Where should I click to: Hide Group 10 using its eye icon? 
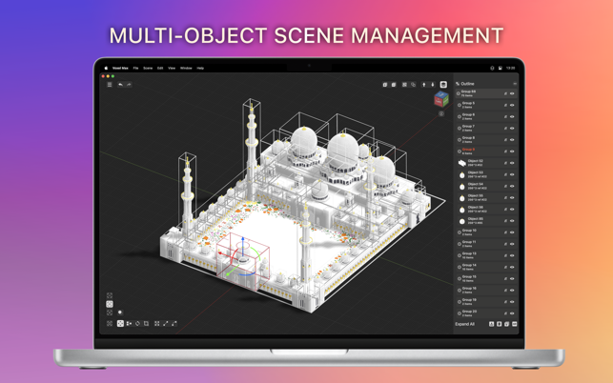coord(512,232)
